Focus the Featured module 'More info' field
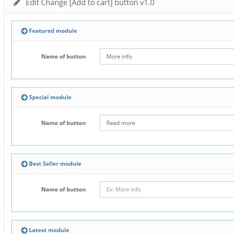The height and width of the screenshot is (234, 234). point(167,57)
